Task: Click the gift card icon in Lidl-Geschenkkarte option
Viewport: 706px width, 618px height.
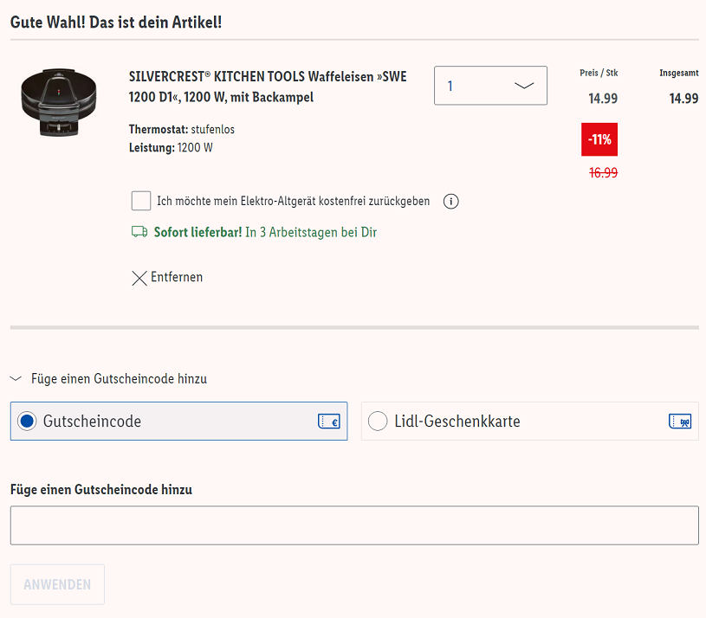Action: click(x=680, y=422)
